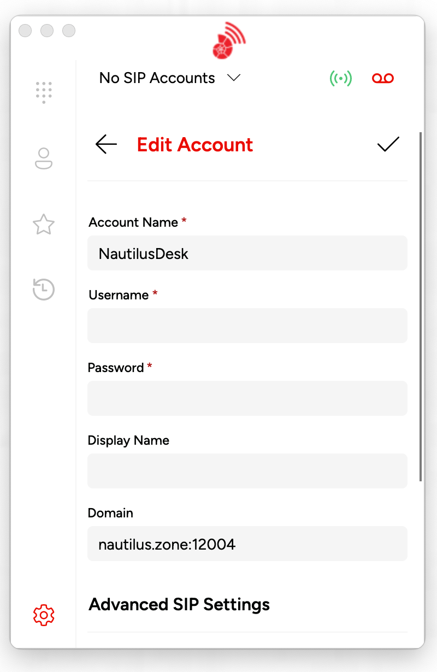Image resolution: width=437 pixels, height=672 pixels.
Task: Click the red shell app logo
Action: pyautogui.click(x=228, y=41)
